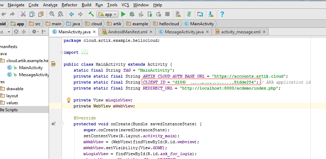Viewport: 326px width, 159px height.
Task: Open the Refactor menu
Action: tap(69, 5)
